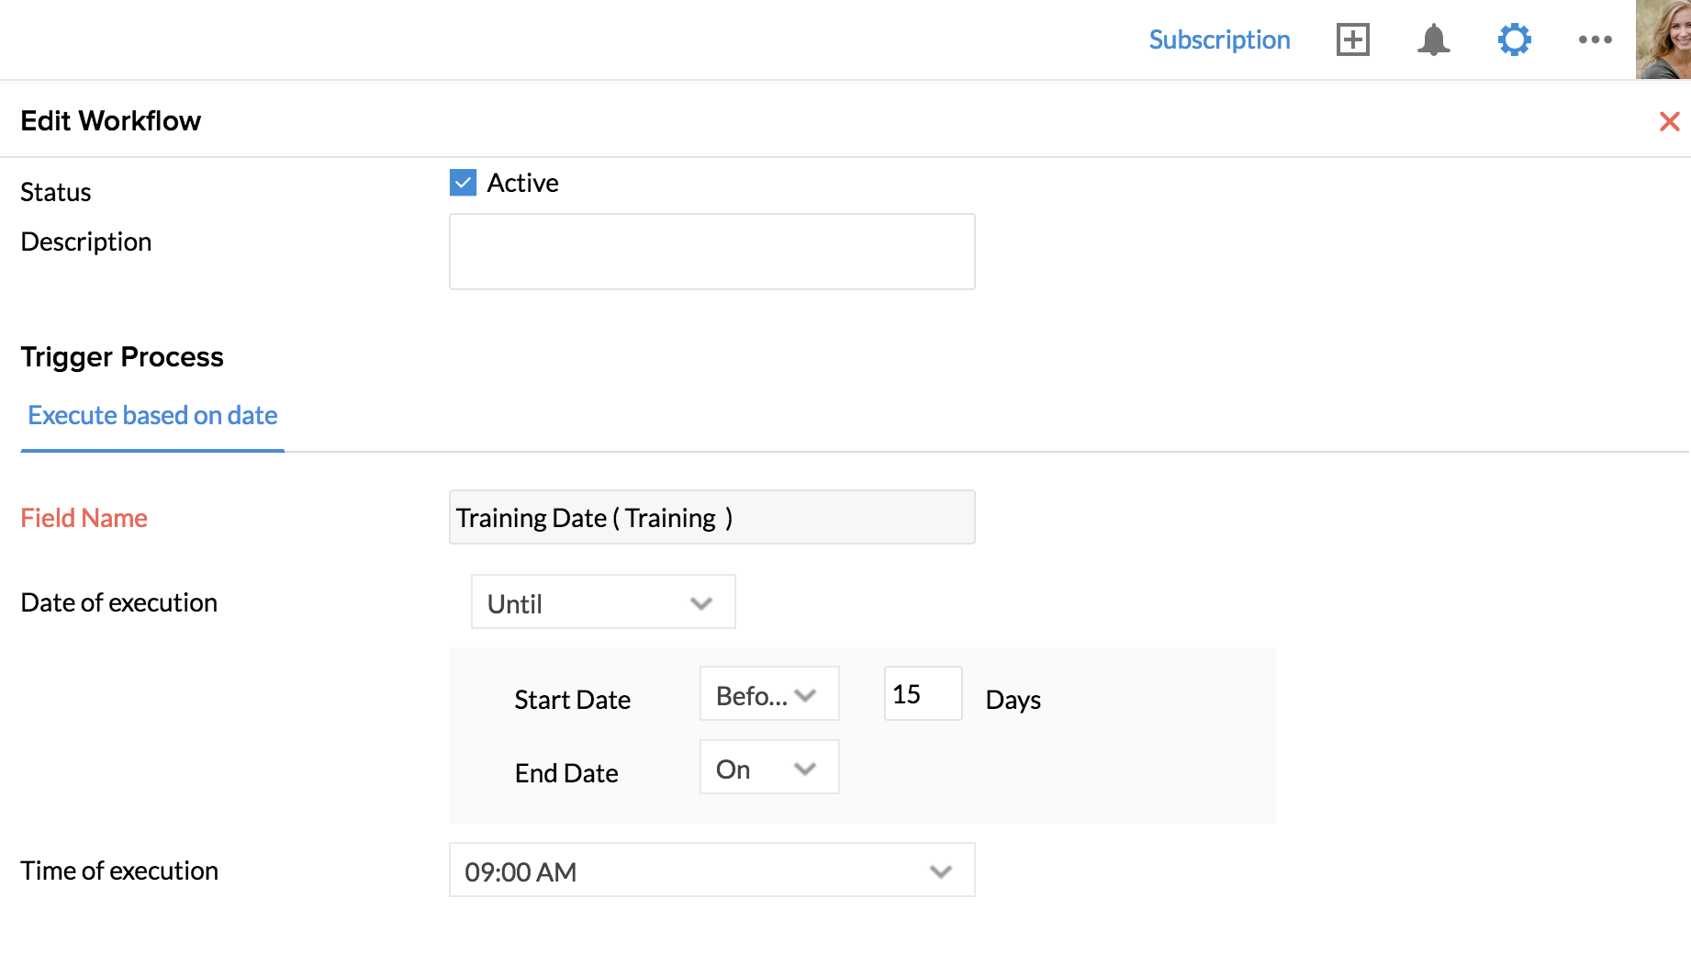Open the Start Date Before dropdown
Image resolution: width=1691 pixels, height=955 pixels.
[x=768, y=694]
